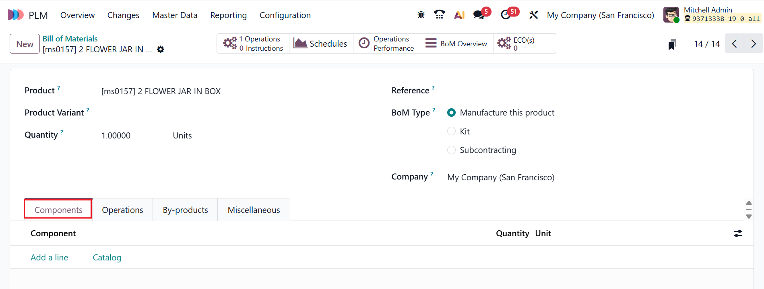Select the Manufacture this product option

[x=452, y=113]
